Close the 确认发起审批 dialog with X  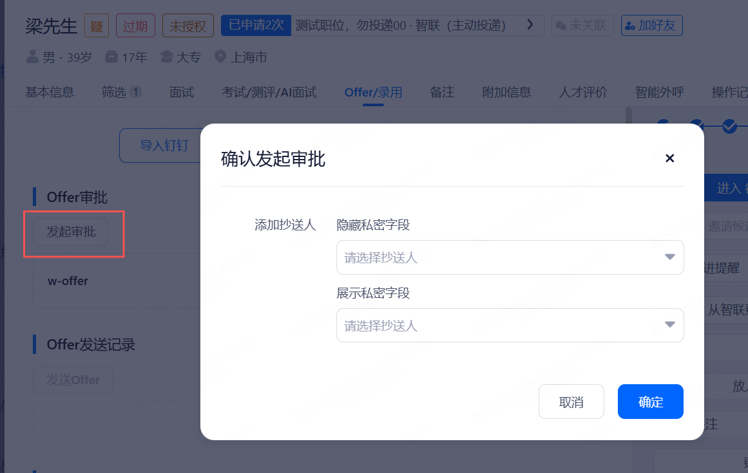669,158
